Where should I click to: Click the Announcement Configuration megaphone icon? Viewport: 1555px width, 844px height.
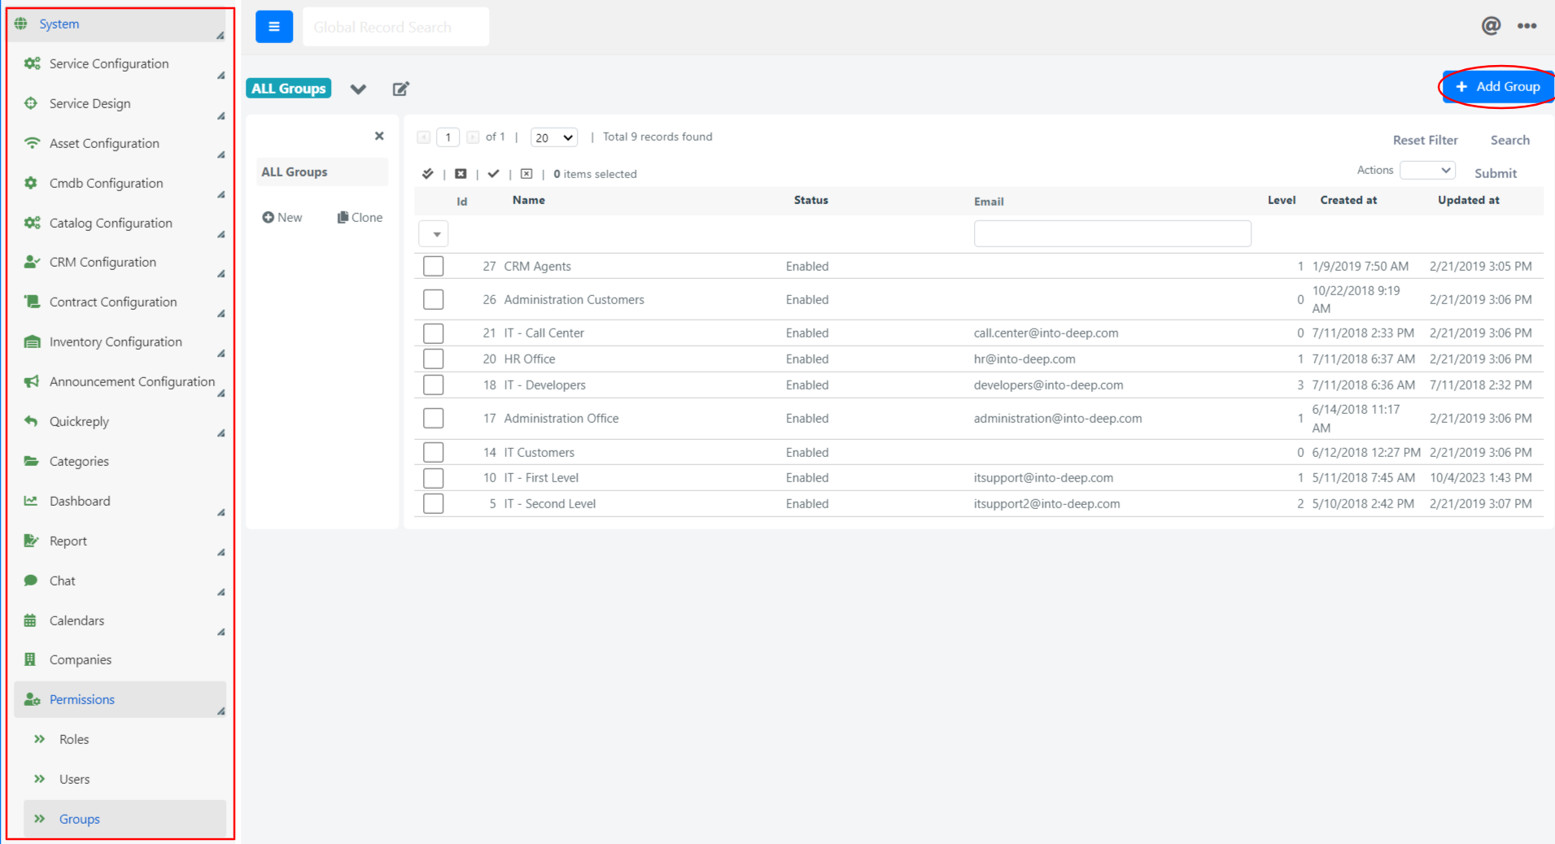point(32,381)
